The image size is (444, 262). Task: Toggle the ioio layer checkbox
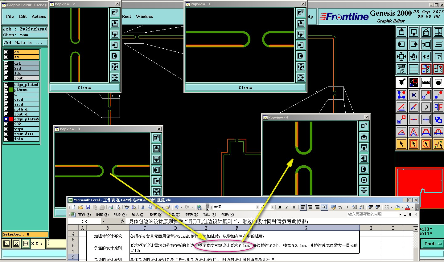pyautogui.click(x=6, y=139)
